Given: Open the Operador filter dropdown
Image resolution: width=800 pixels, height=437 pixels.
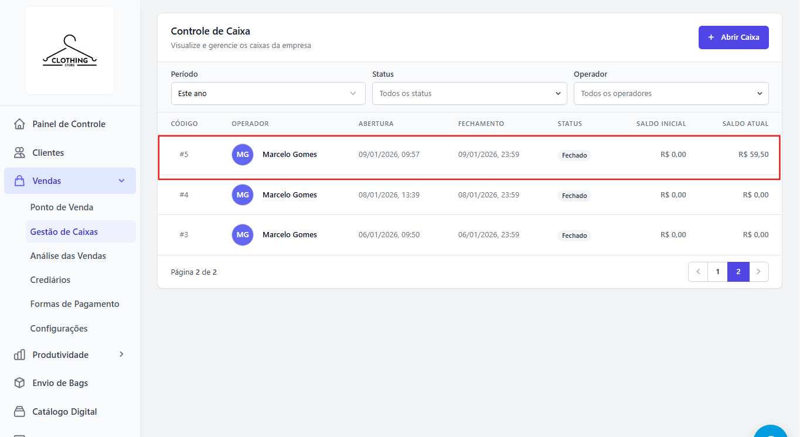Looking at the screenshot, I should 671,94.
